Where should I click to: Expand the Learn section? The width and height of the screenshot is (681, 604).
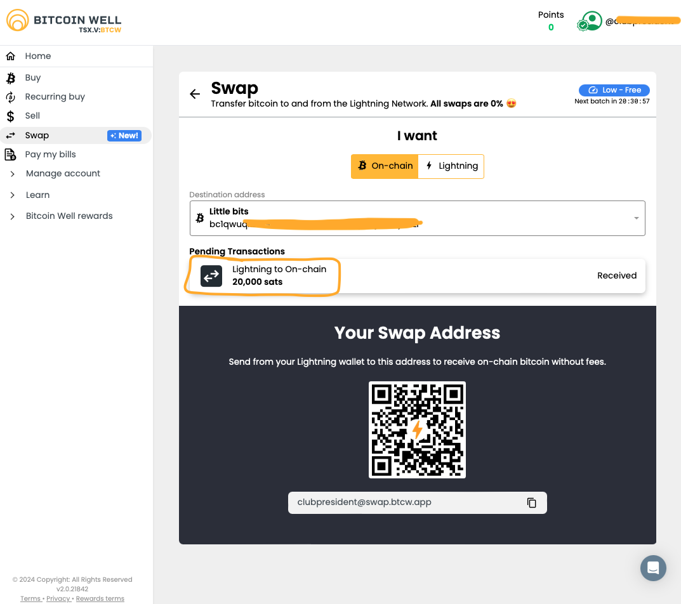(x=37, y=195)
